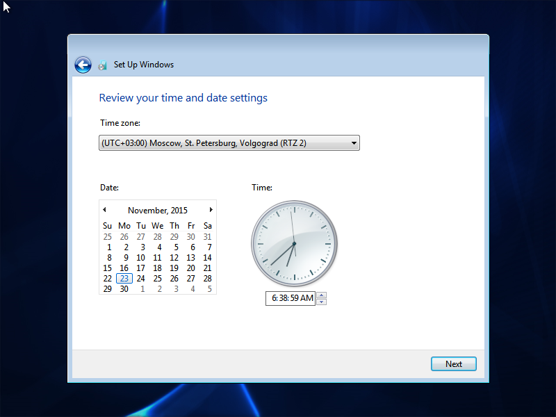Image resolution: width=556 pixels, height=417 pixels.
Task: Select October 27 grayed date
Action: 141,236
